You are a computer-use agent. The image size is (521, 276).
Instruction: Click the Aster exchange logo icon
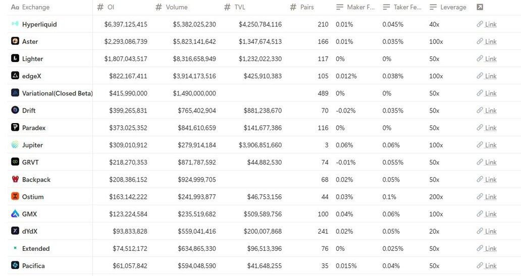pyautogui.click(x=15, y=41)
